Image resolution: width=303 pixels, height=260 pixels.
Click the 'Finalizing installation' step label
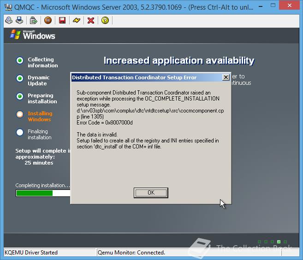point(39,134)
